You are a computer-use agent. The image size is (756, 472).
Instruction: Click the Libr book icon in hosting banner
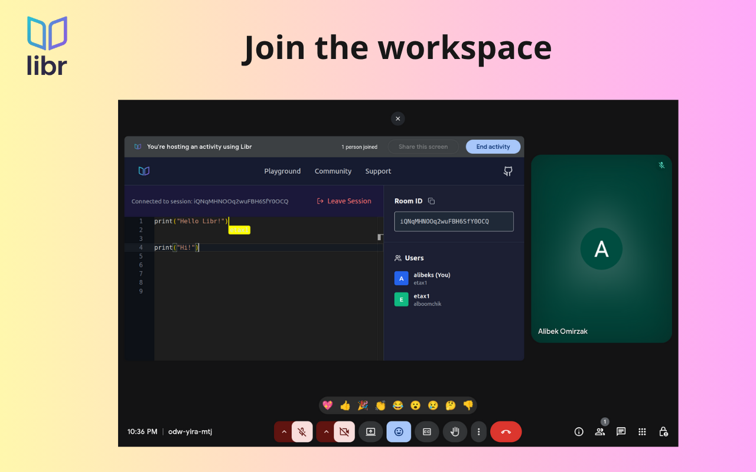(138, 147)
